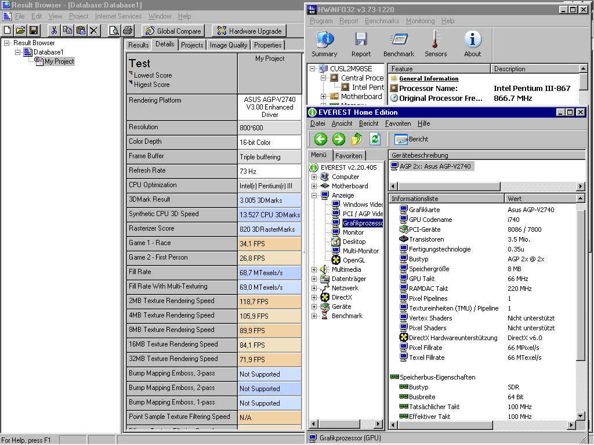594x445 pixels.
Task: Click the Copy icon in Result Browser toolbar
Action: coord(67,31)
